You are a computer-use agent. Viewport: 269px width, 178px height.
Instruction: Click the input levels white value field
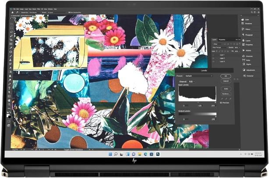coord(213,106)
